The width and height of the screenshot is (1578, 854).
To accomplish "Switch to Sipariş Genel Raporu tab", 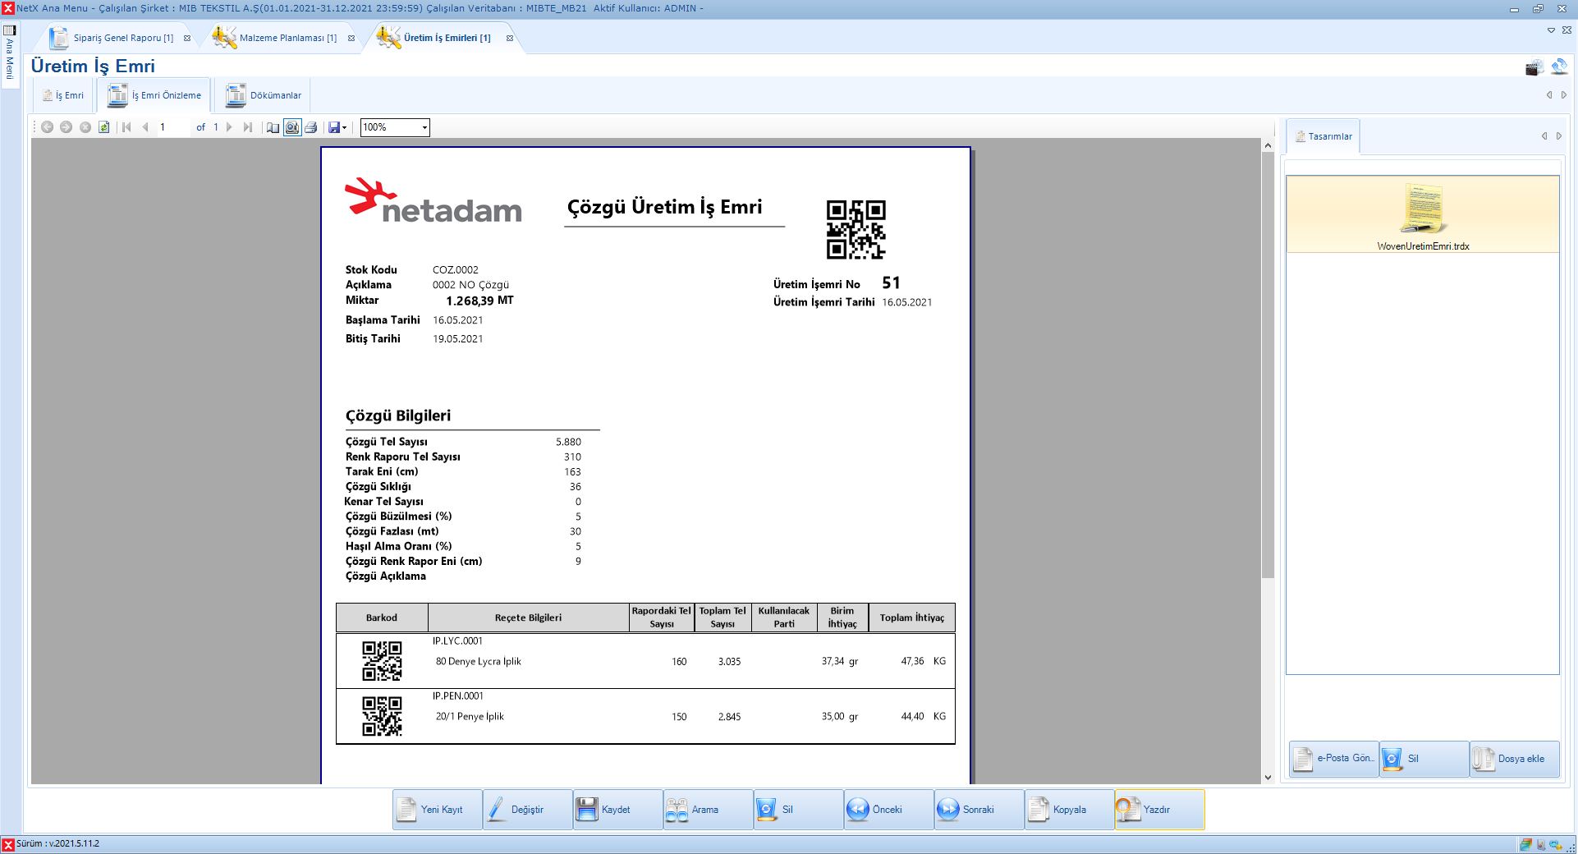I will pyautogui.click(x=113, y=38).
